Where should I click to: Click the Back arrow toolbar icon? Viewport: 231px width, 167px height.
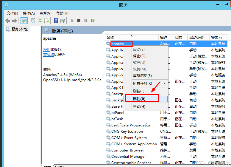click(8, 21)
